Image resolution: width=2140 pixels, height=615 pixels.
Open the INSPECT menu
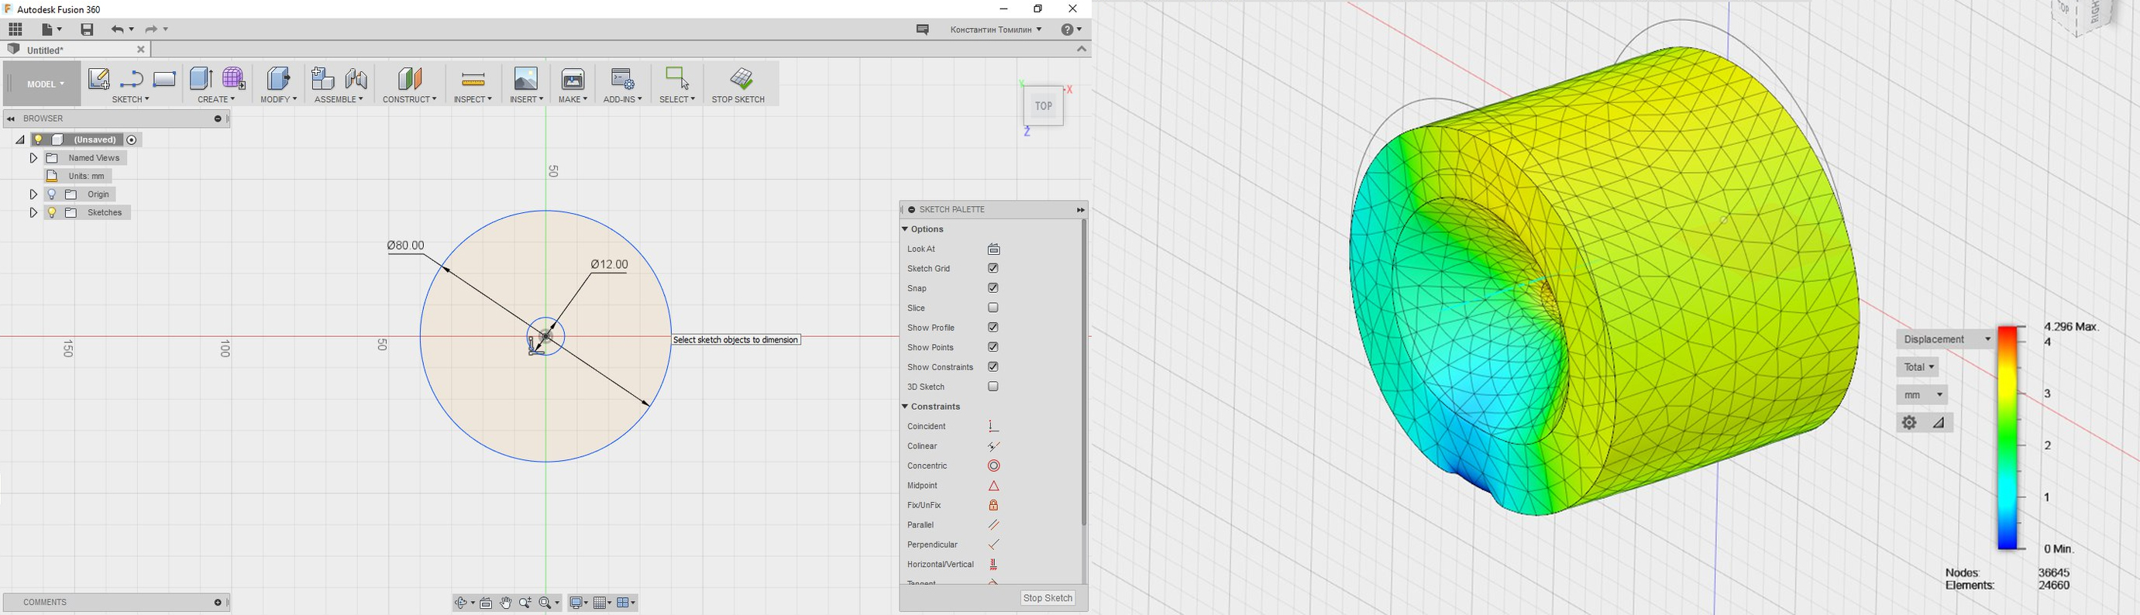(473, 100)
